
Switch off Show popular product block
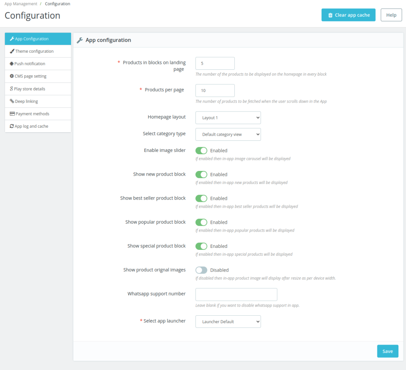201,222
